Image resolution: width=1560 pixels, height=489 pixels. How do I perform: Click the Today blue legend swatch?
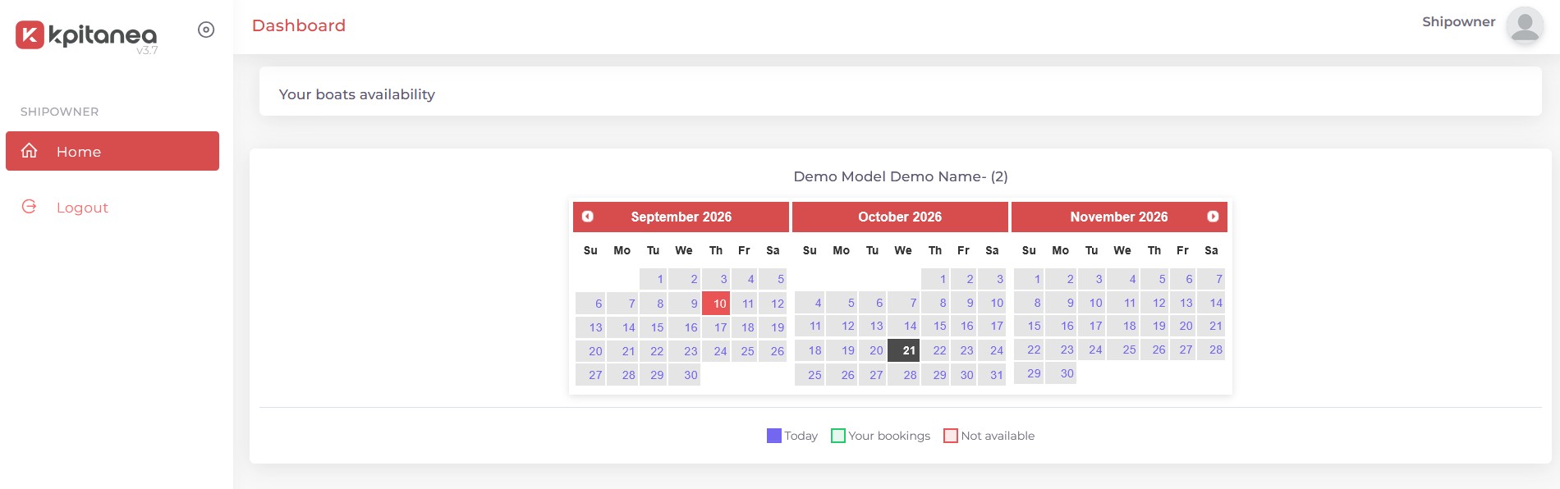pyautogui.click(x=773, y=436)
